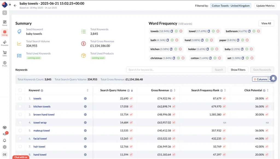
Task: Open the Listing sidebar section
Action: [x=5, y=33]
